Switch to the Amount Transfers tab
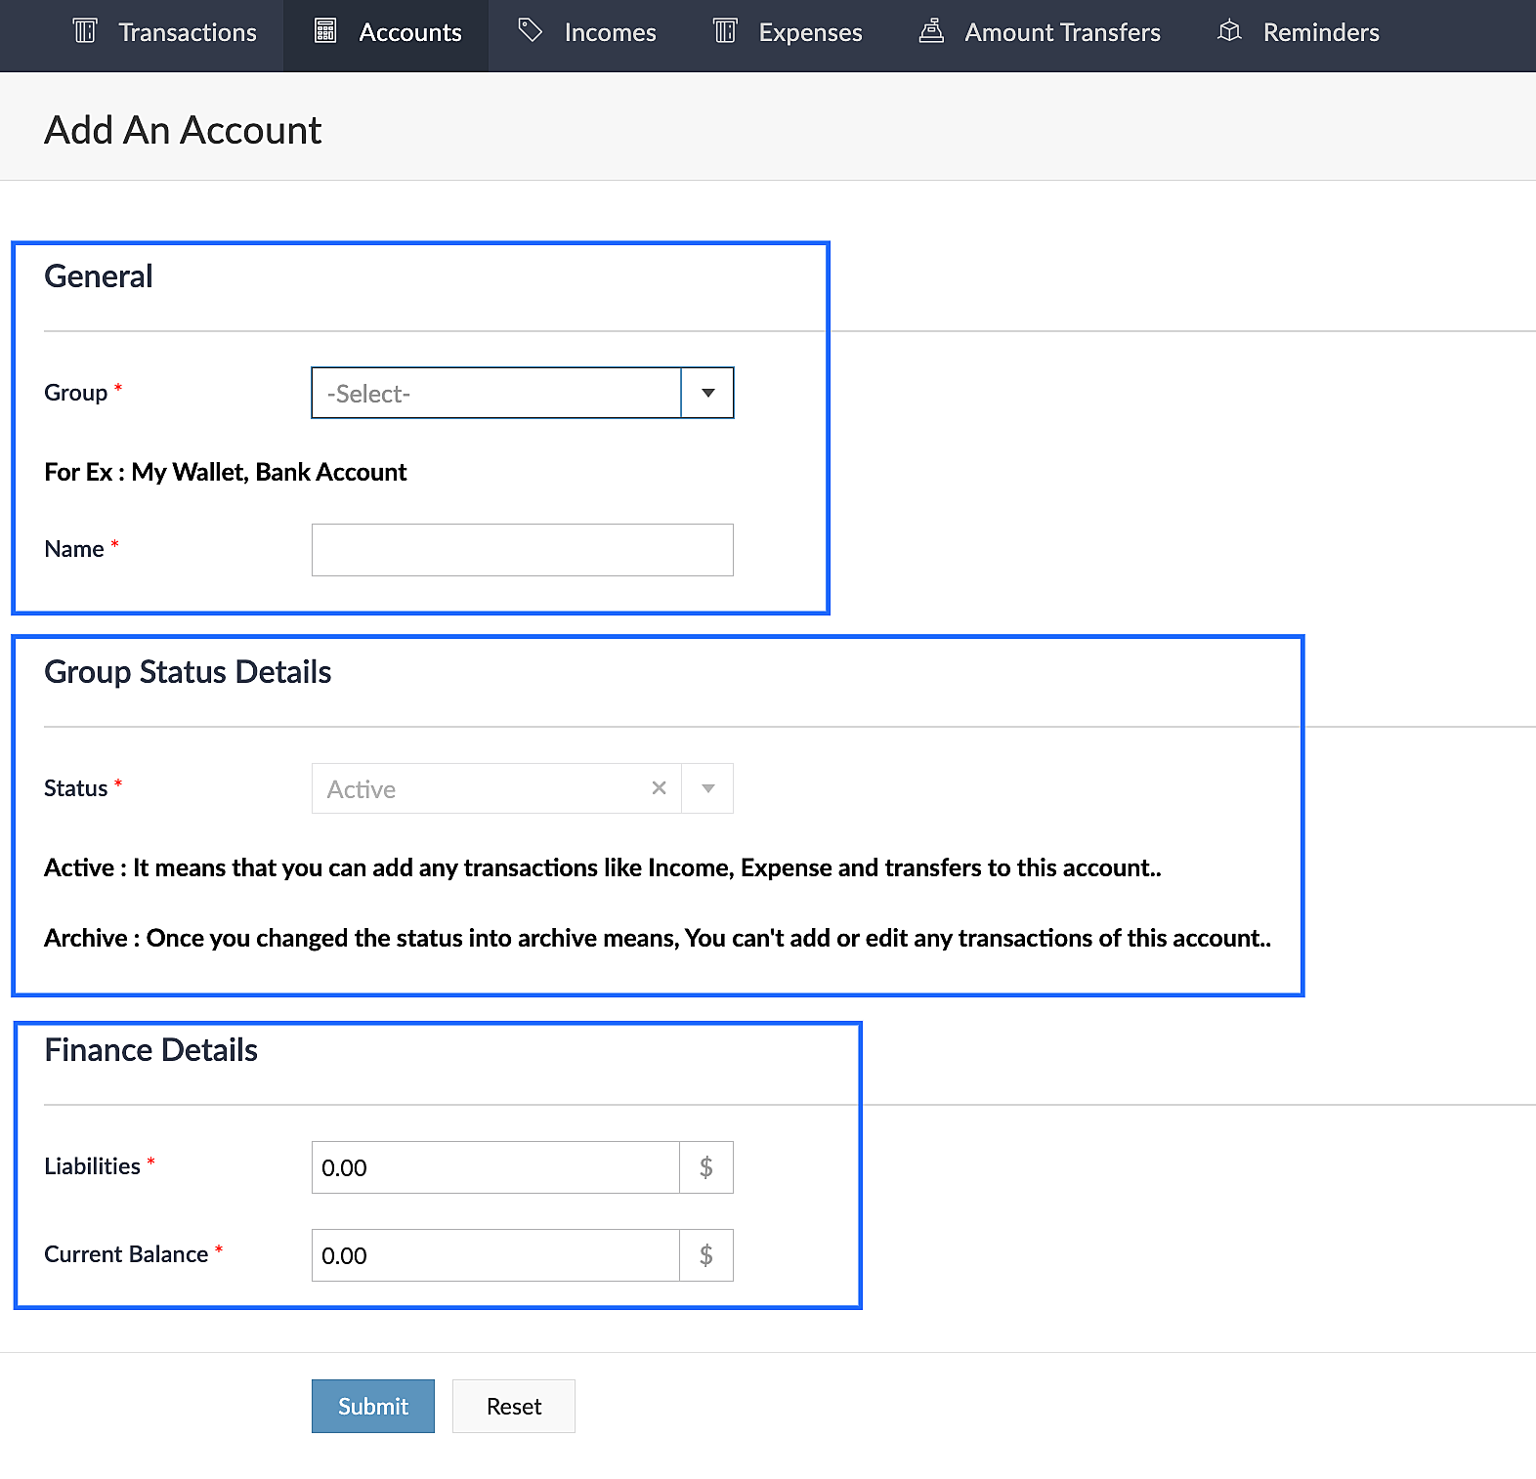The image size is (1536, 1479). (1062, 32)
